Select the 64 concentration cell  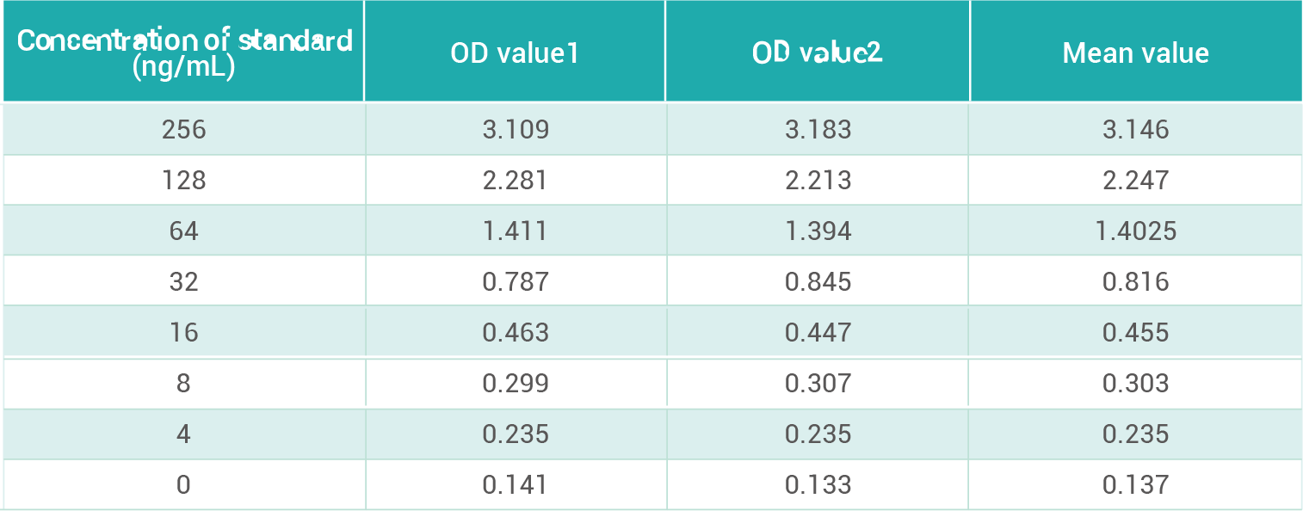(x=184, y=231)
